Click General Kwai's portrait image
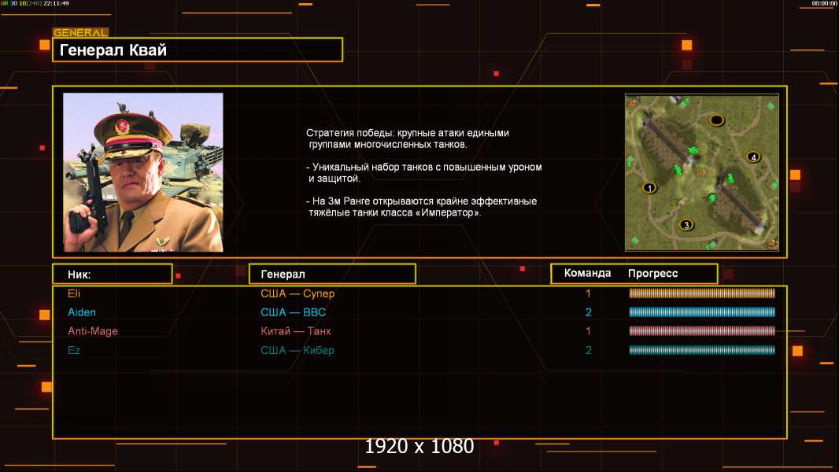 143,172
